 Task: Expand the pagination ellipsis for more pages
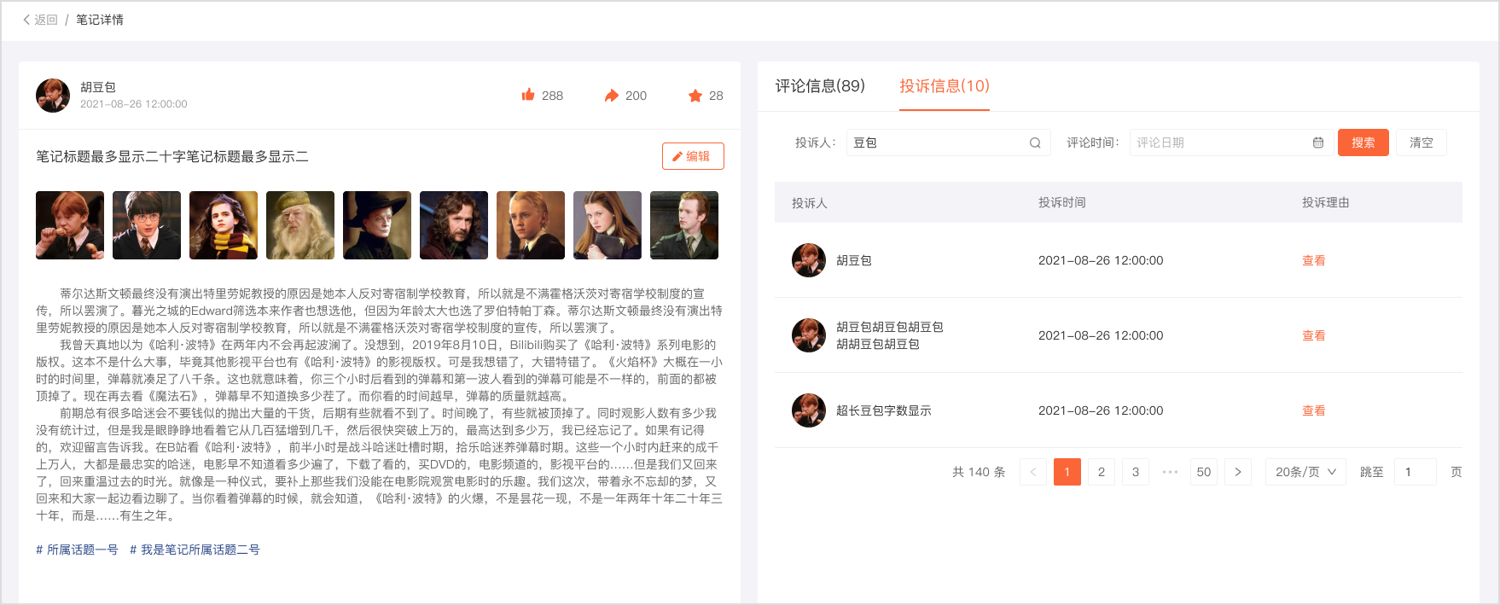pos(1169,472)
